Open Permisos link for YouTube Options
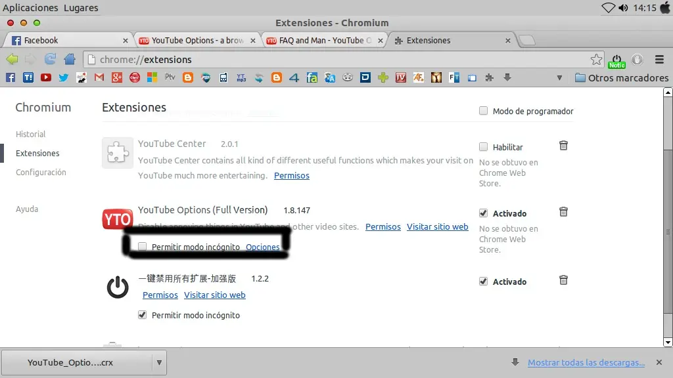This screenshot has height=378, width=673. point(383,226)
